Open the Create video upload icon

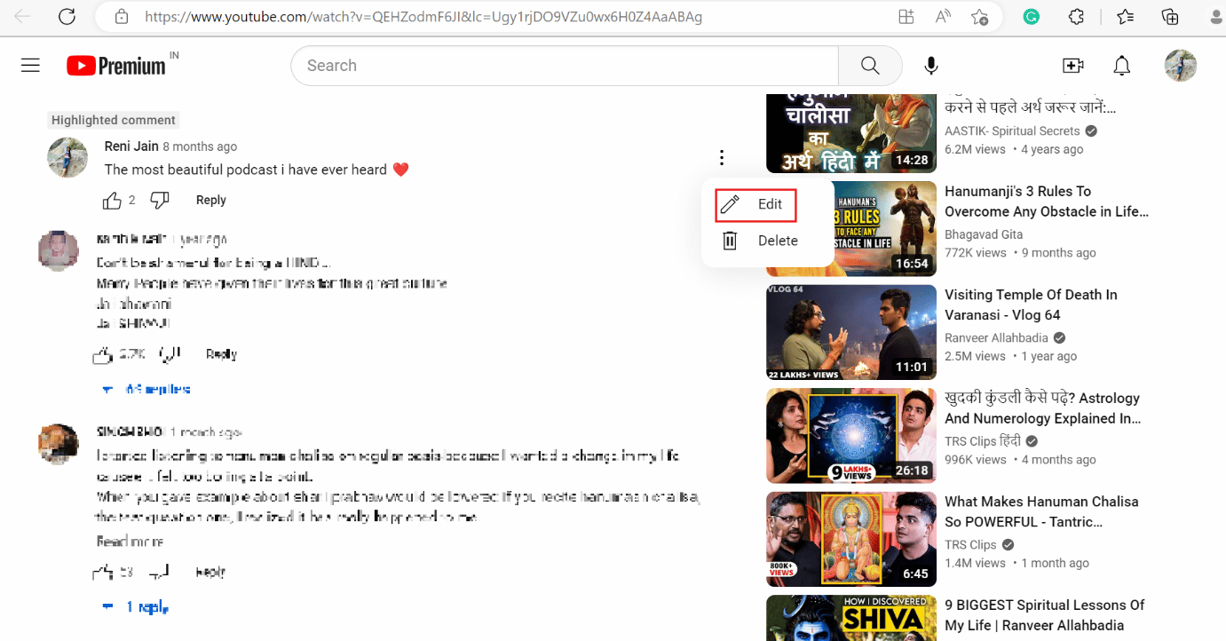(x=1072, y=65)
